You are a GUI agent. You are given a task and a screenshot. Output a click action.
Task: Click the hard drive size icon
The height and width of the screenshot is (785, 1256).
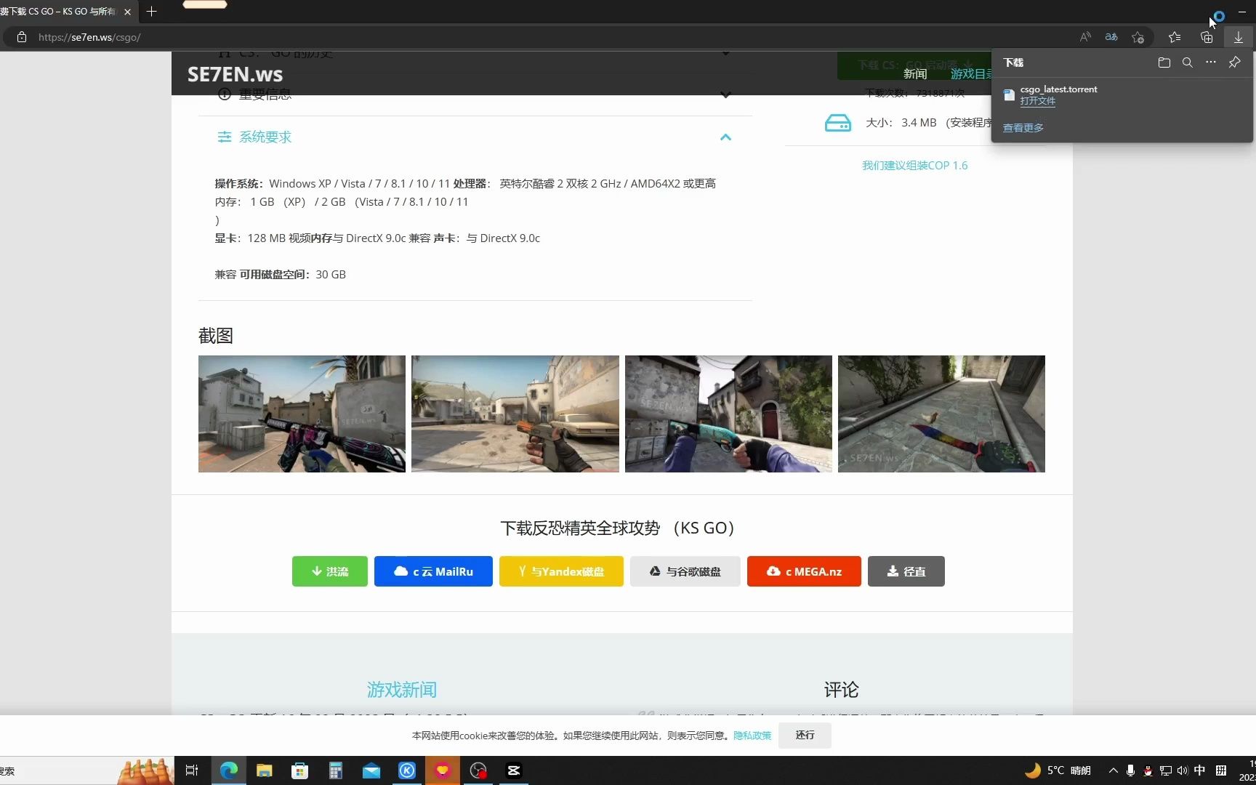point(837,123)
